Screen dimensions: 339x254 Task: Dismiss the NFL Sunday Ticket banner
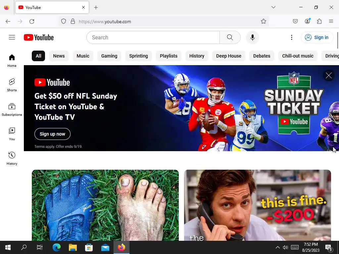tap(329, 75)
